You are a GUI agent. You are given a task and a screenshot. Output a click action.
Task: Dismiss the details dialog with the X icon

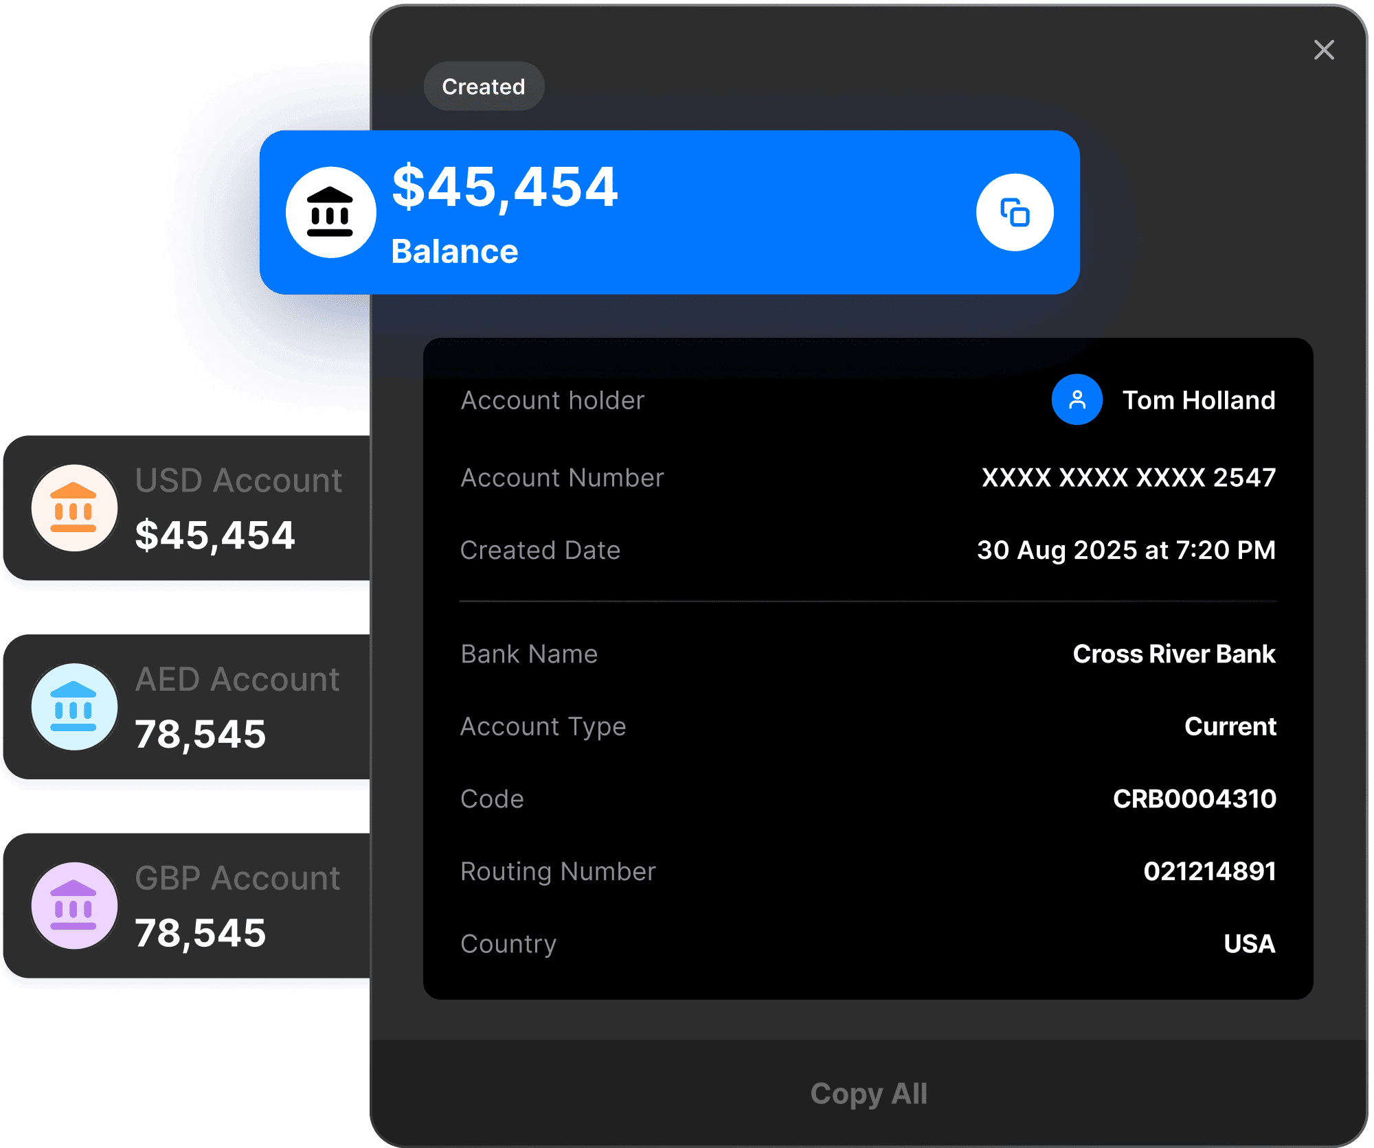tap(1323, 50)
